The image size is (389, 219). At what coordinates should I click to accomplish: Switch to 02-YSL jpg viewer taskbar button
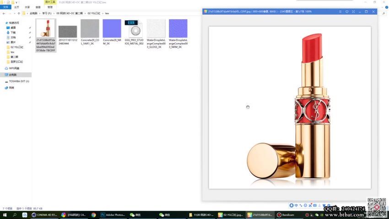[x=231, y=215]
